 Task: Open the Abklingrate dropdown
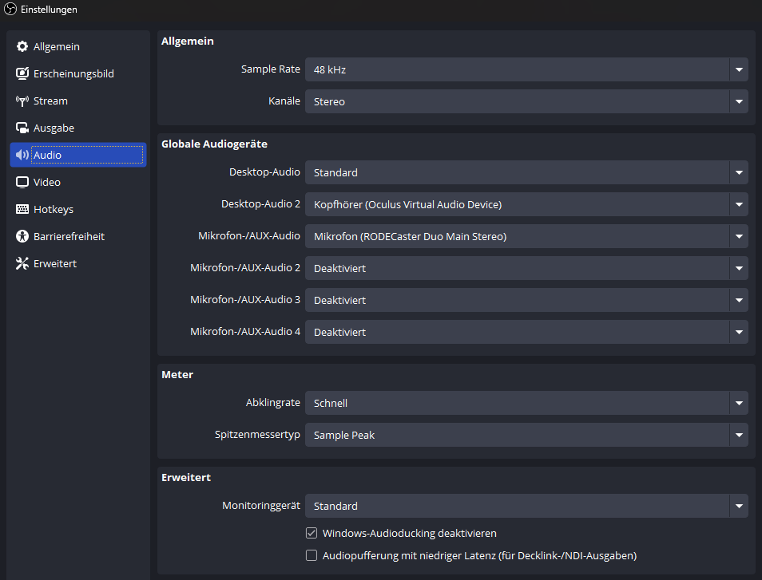[x=526, y=403]
